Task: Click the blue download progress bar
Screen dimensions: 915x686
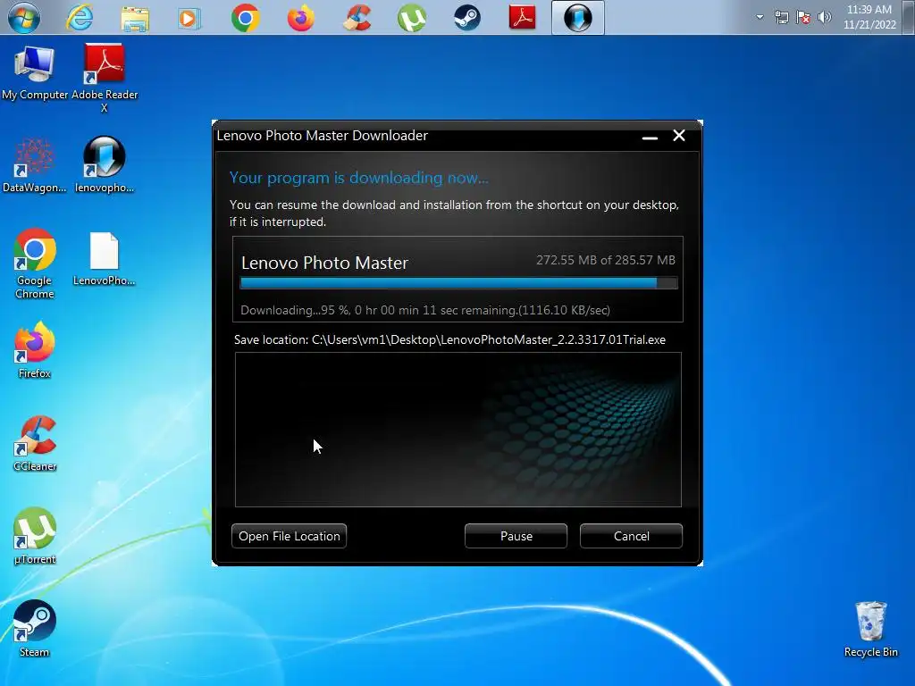Action: [458, 283]
